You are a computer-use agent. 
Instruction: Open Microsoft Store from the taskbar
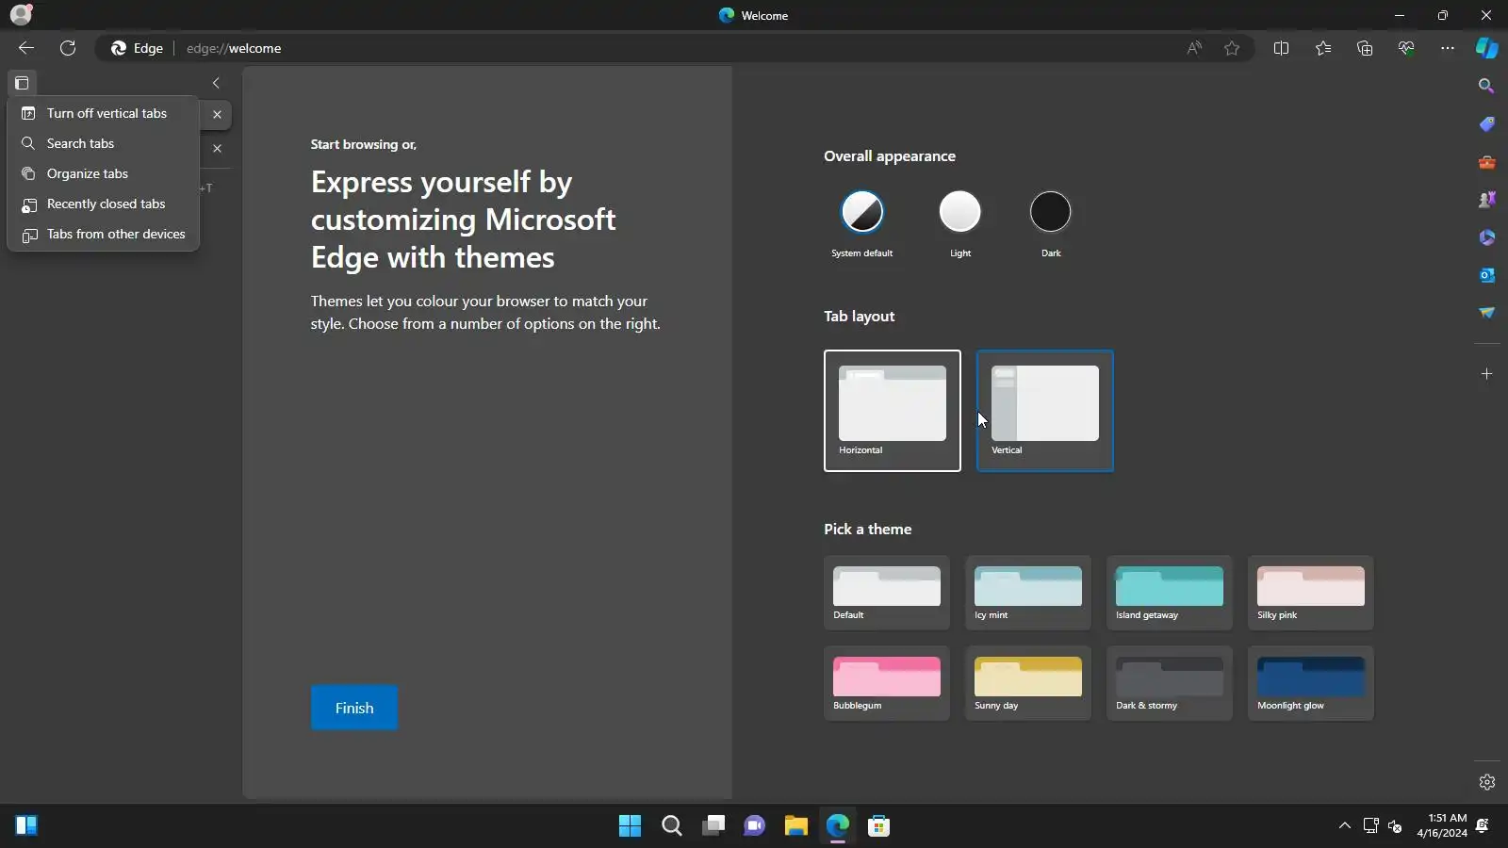(x=879, y=826)
